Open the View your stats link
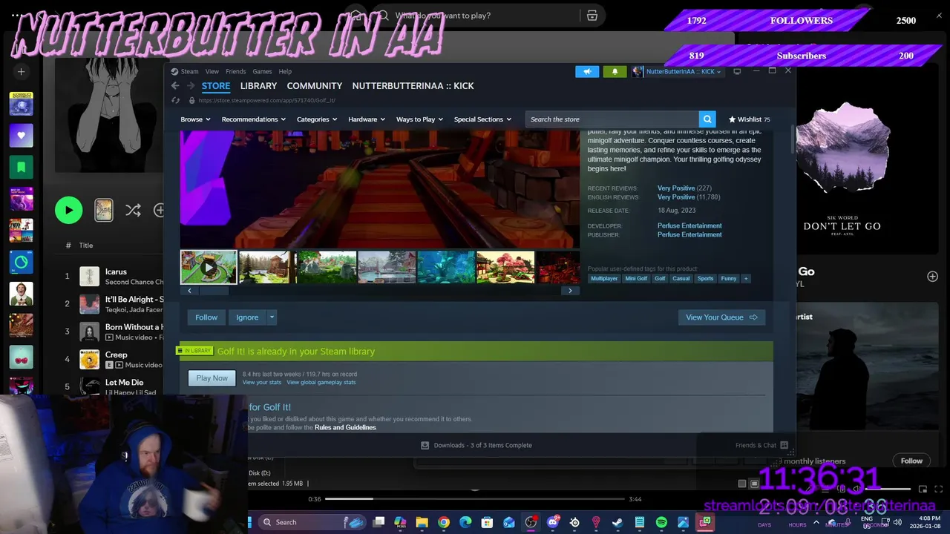Image resolution: width=950 pixels, height=534 pixels. coord(262,383)
